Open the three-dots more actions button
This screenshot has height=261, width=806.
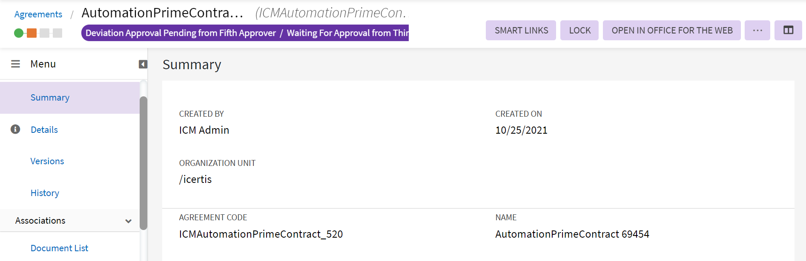coord(757,31)
